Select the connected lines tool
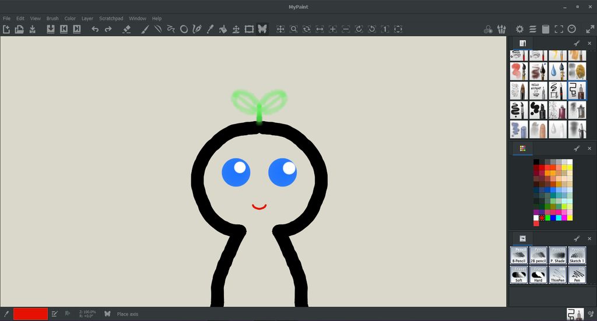The height and width of the screenshot is (321, 597). [x=171, y=29]
